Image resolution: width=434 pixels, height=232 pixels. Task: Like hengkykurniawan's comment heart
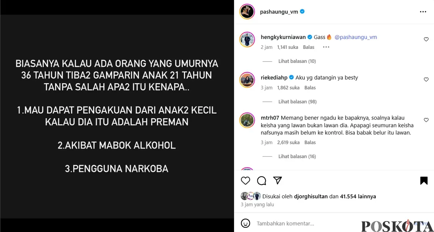(426, 39)
